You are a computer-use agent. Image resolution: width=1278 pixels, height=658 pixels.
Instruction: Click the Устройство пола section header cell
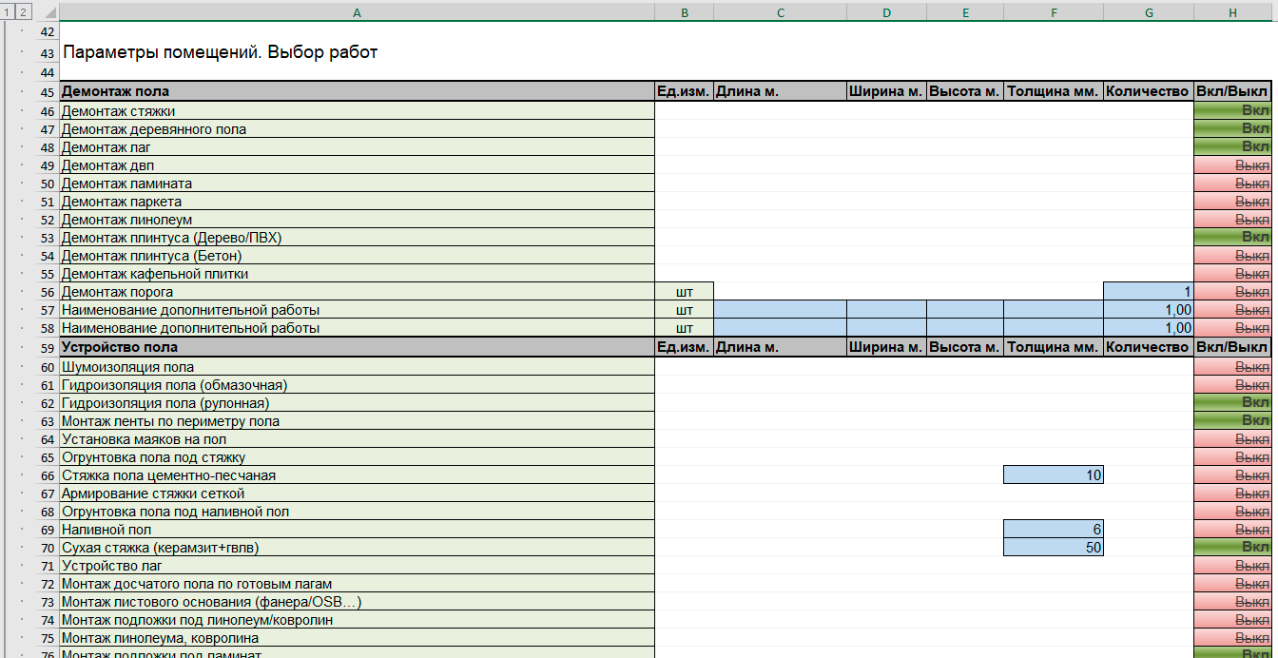(357, 348)
